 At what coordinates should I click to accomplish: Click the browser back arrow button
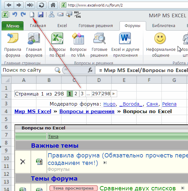coord(9,5)
